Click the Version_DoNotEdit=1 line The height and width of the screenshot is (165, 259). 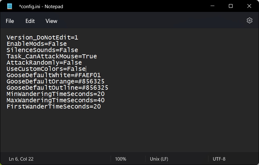click(x=42, y=38)
